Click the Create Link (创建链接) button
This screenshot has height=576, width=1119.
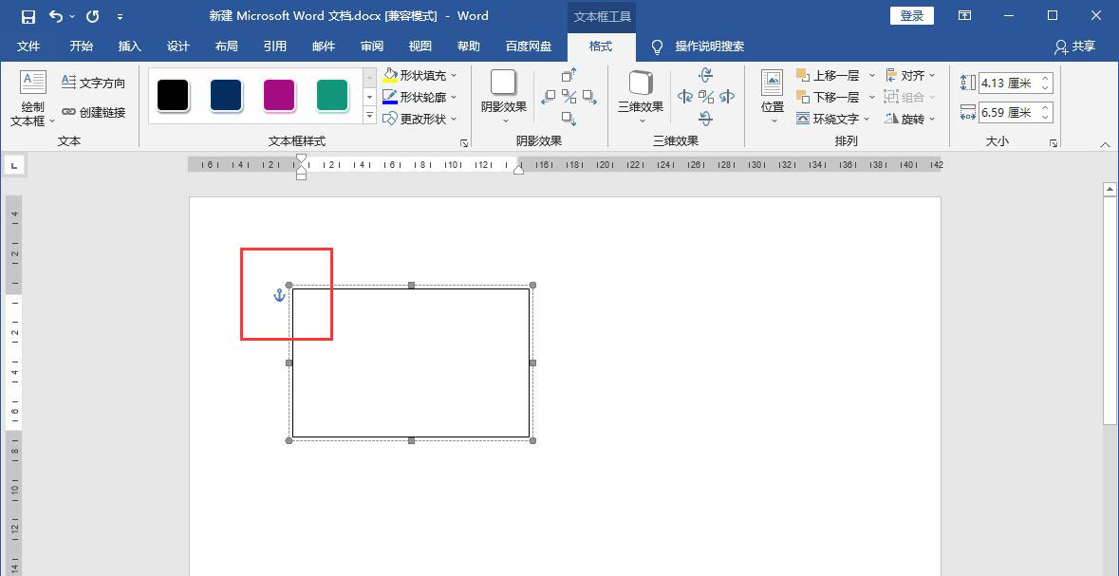93,112
